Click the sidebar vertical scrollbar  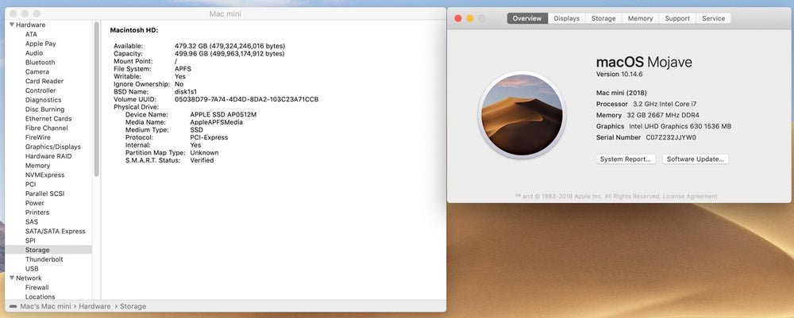pyautogui.click(x=96, y=99)
